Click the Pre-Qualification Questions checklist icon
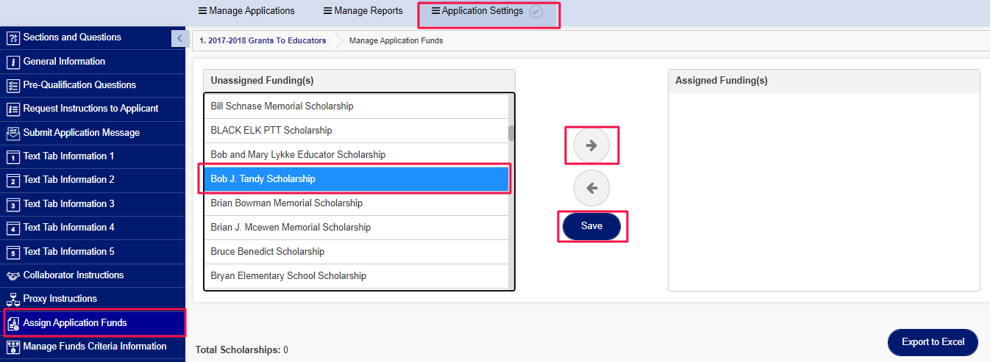This screenshot has width=990, height=362. pos(13,86)
